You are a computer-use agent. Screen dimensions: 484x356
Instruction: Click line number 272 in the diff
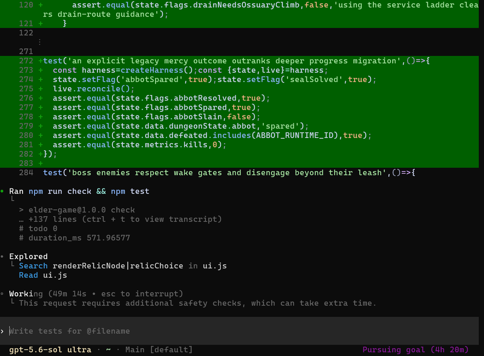point(26,61)
